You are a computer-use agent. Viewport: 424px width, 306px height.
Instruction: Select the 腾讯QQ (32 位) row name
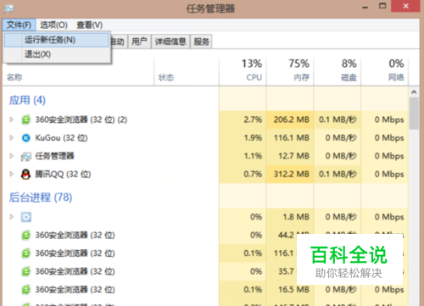point(63,174)
